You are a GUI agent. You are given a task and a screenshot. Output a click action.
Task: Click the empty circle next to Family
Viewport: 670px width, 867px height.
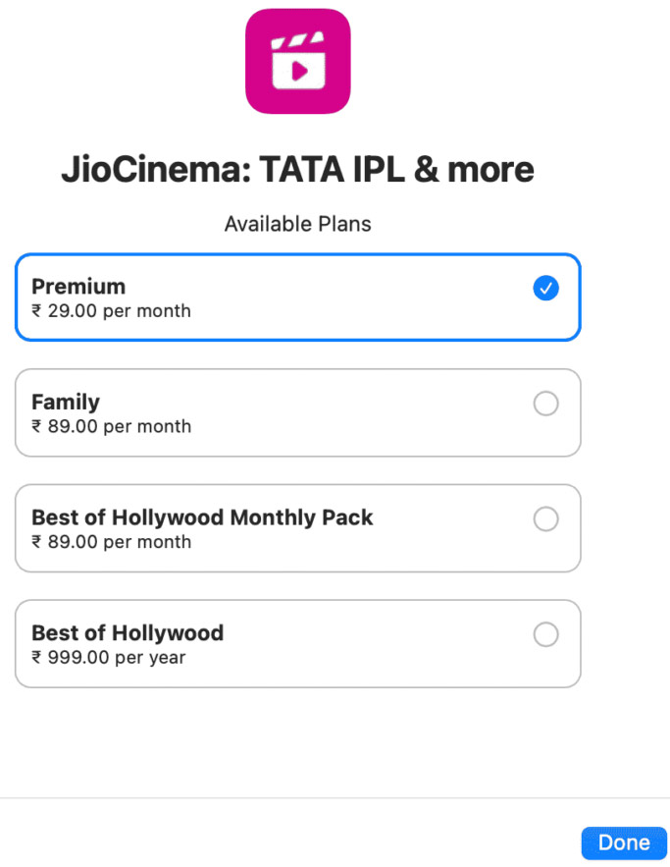[x=546, y=404]
